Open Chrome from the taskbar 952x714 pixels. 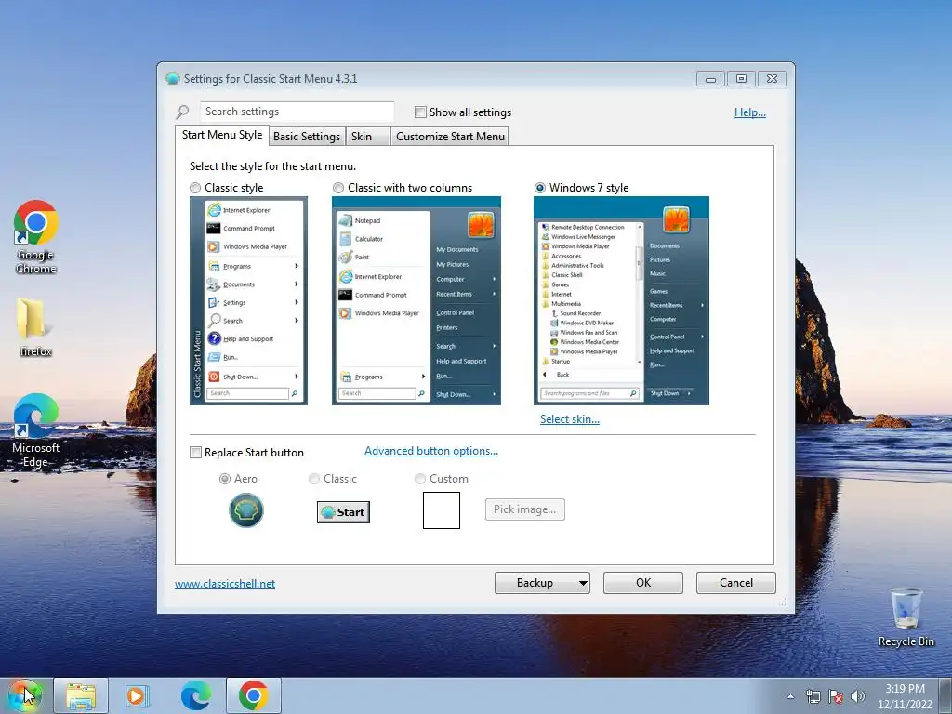[x=254, y=695]
